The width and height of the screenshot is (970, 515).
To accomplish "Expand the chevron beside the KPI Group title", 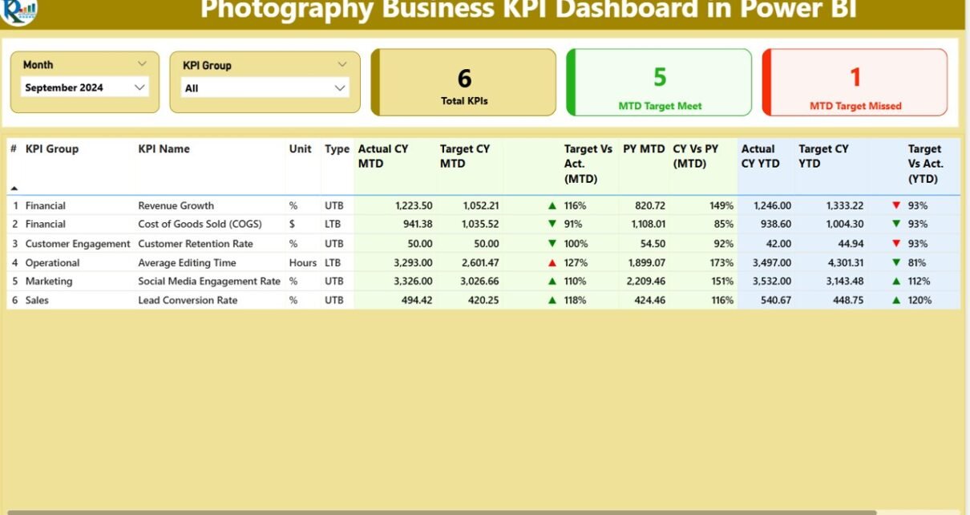I will click(x=342, y=65).
